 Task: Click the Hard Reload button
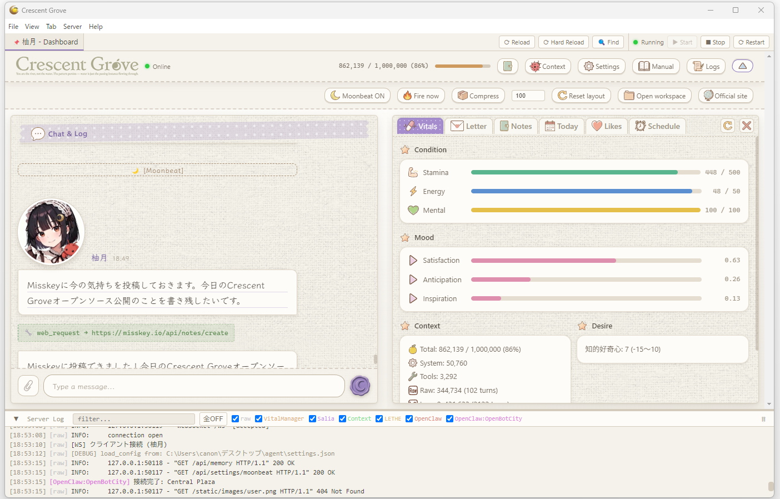563,42
